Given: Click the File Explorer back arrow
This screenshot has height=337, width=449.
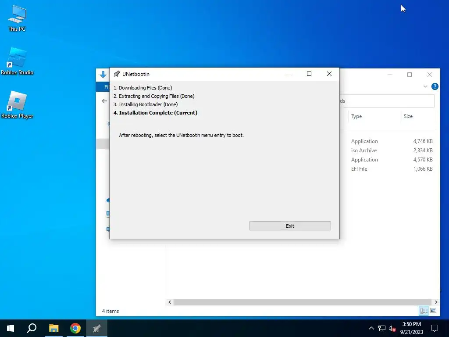Looking at the screenshot, I should click(x=104, y=101).
